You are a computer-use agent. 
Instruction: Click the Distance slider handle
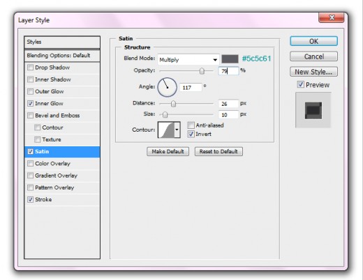pos(173,104)
